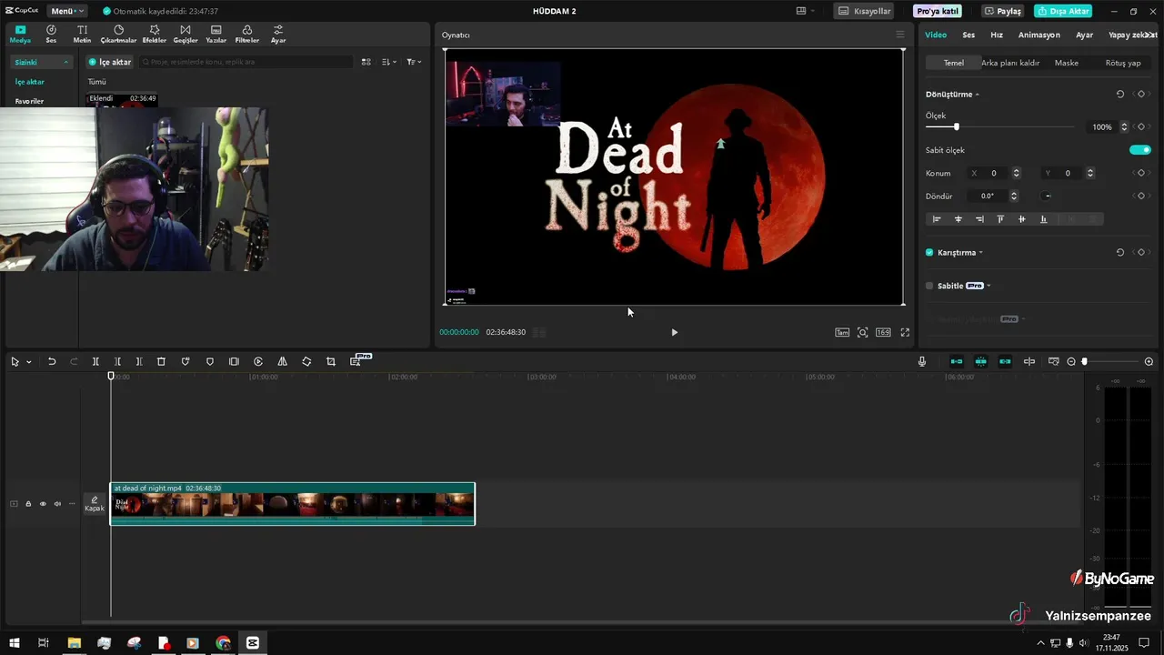Screen dimensions: 1164x655
Task: Switch to the Ses tab in properties panel
Action: 968,35
